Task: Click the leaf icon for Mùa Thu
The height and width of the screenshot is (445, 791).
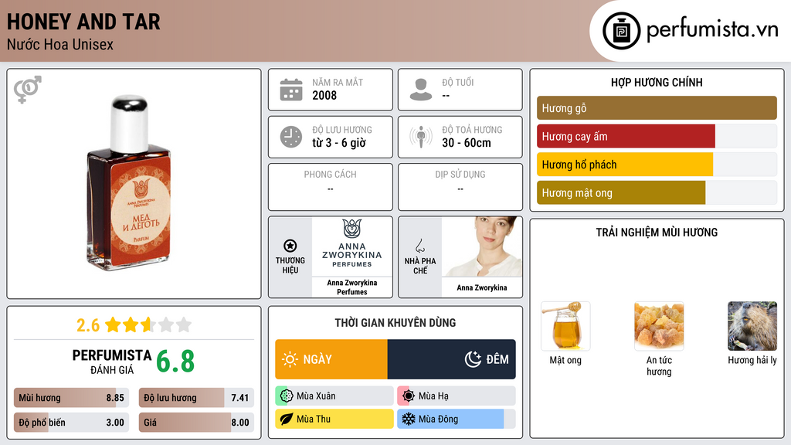Action: 287,419
